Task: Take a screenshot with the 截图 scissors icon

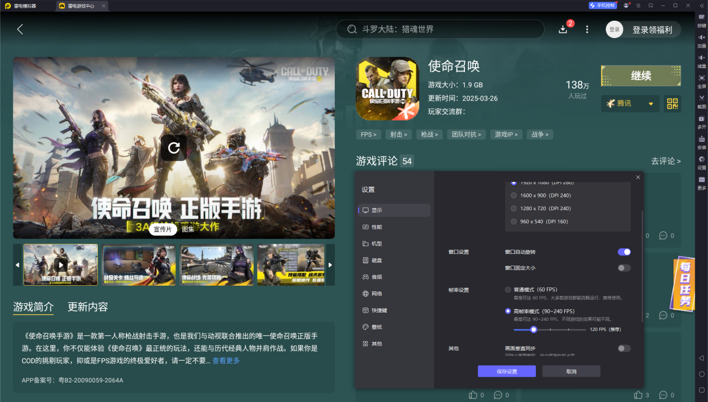Action: [x=702, y=101]
